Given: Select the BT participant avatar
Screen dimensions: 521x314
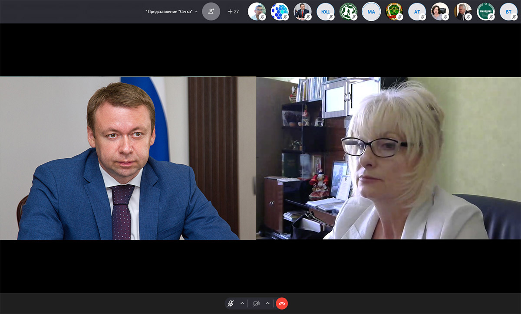Looking at the screenshot, I should click(x=508, y=12).
